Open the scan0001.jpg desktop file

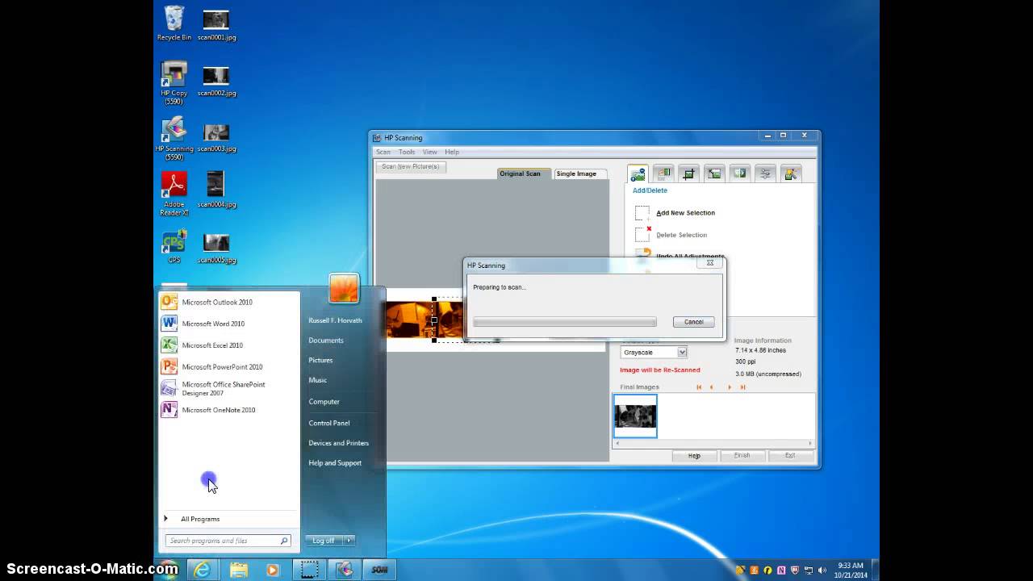click(216, 25)
